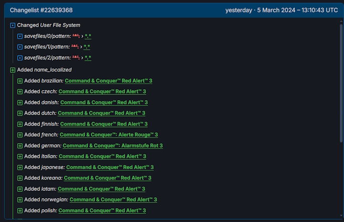Click the new *.* value for savefiles/0/pattern
Image resolution: width=344 pixels, height=222 pixels.
coord(87,36)
